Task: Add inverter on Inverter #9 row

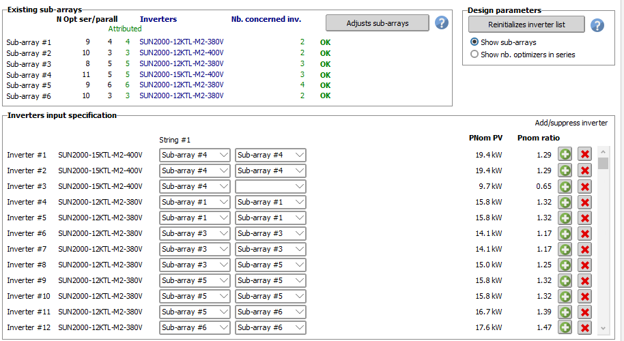Action: coord(565,280)
